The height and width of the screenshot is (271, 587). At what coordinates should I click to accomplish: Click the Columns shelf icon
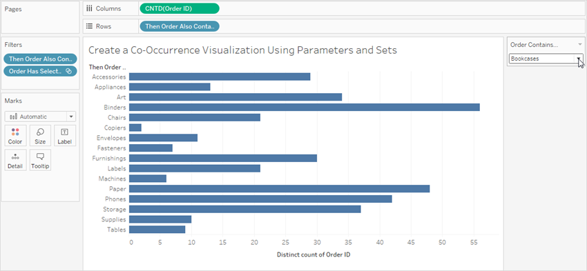pos(89,8)
